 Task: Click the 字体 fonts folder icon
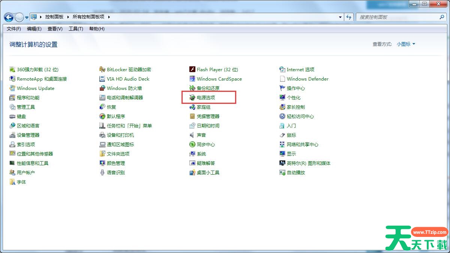pyautogui.click(x=12, y=182)
